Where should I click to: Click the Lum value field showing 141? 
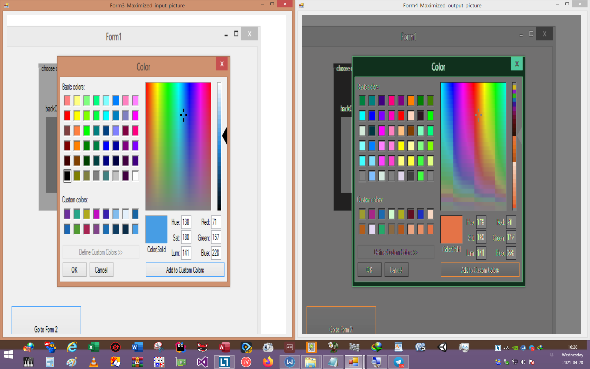186,253
